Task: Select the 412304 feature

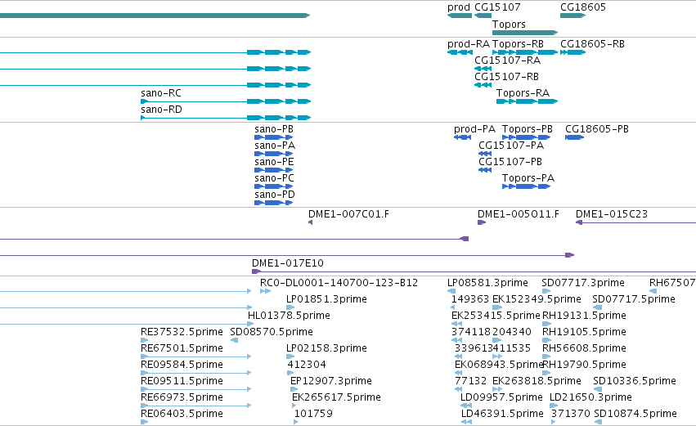Action: tap(290, 374)
